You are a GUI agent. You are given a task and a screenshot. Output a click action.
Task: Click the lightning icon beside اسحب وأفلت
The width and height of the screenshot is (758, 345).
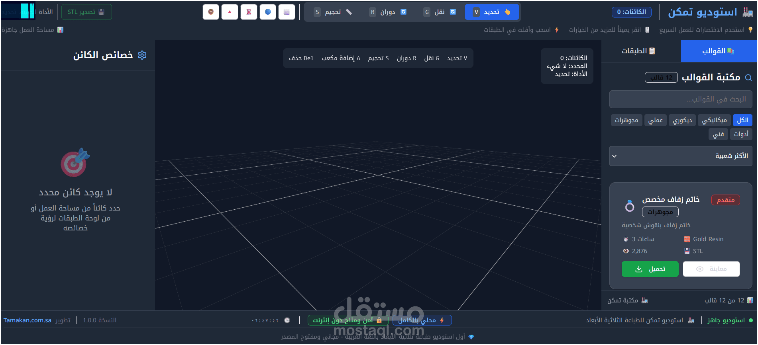pos(557,30)
